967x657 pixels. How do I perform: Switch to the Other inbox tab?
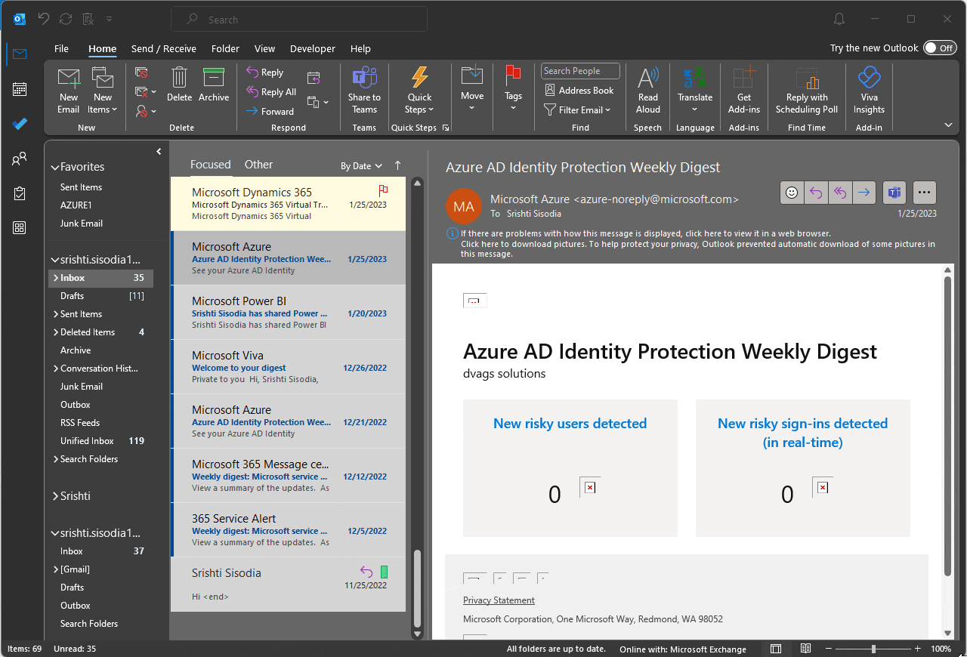(x=258, y=165)
